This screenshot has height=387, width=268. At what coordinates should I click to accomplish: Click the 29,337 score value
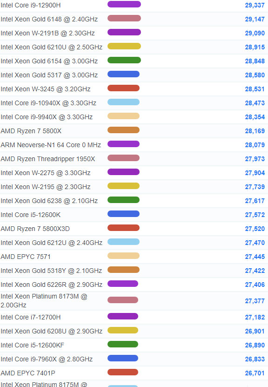coord(255,5)
